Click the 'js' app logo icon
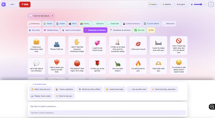The image size is (215, 118). [3, 4]
